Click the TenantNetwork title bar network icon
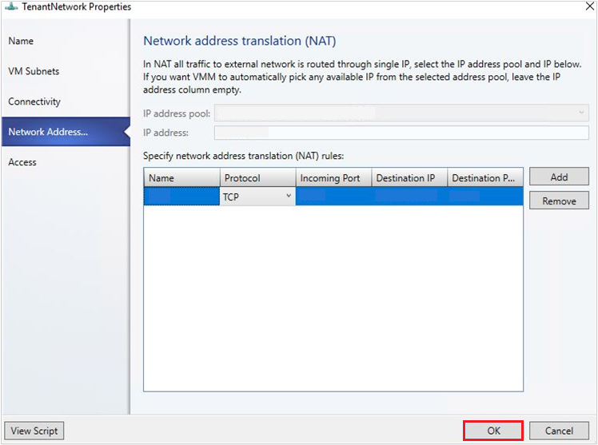This screenshot has width=598, height=445. (x=11, y=6)
